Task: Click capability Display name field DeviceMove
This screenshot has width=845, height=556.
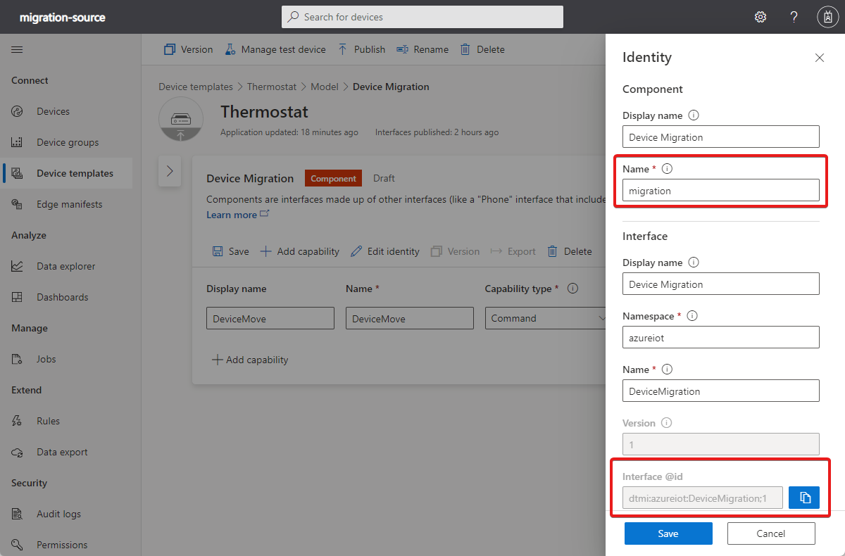Action: pos(270,318)
